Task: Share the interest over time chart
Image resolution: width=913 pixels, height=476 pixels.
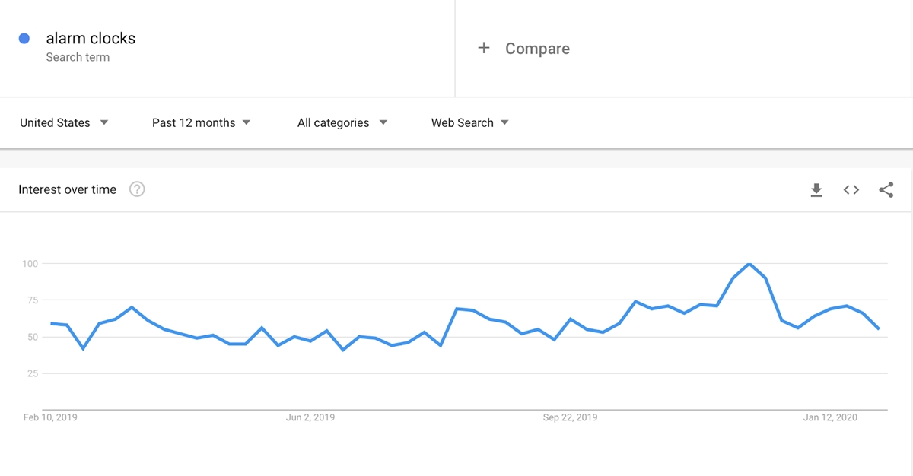Action: (886, 190)
